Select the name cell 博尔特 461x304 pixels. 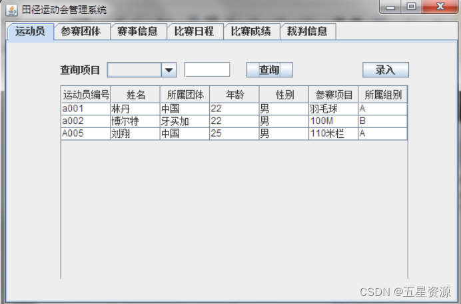point(135,121)
